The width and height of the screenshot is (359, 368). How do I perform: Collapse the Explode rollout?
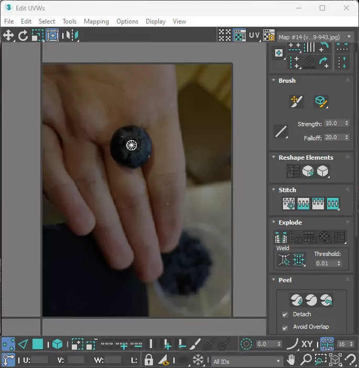click(274, 222)
